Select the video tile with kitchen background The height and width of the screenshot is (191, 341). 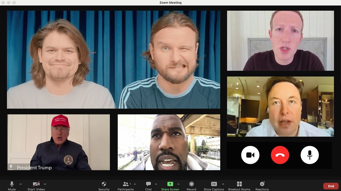[281, 107]
